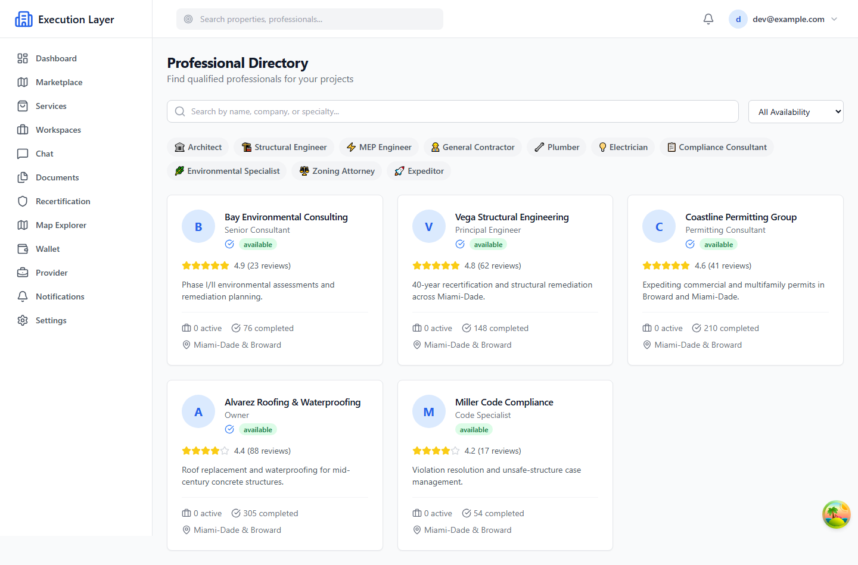Click Vega Structural Engineering's V avatar
858x565 pixels.
tap(429, 226)
